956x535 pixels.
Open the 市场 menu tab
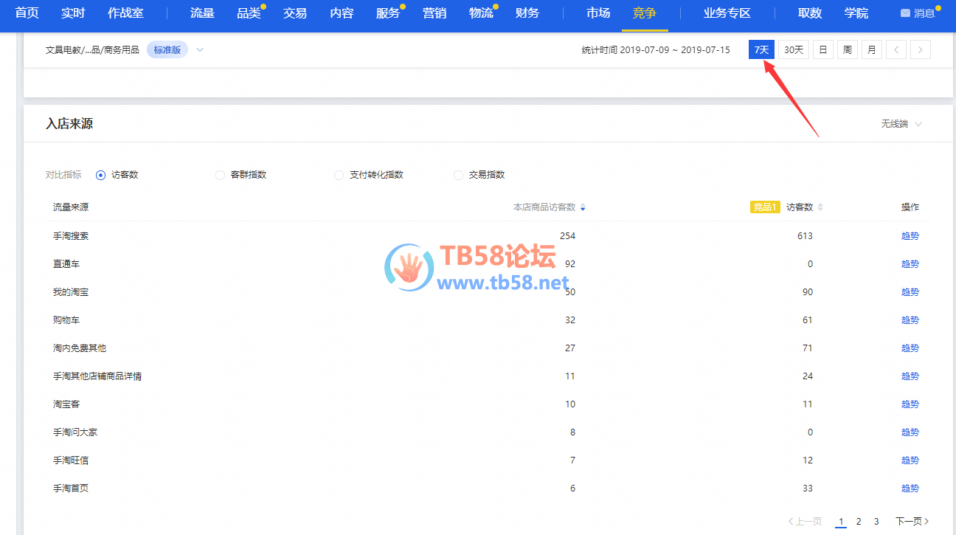[x=598, y=13]
